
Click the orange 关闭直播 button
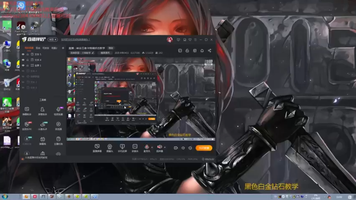coord(204,148)
